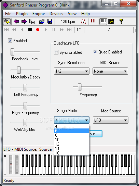Jump to start with skip-back transport button
The height and width of the screenshot is (186, 139).
coord(6,30)
